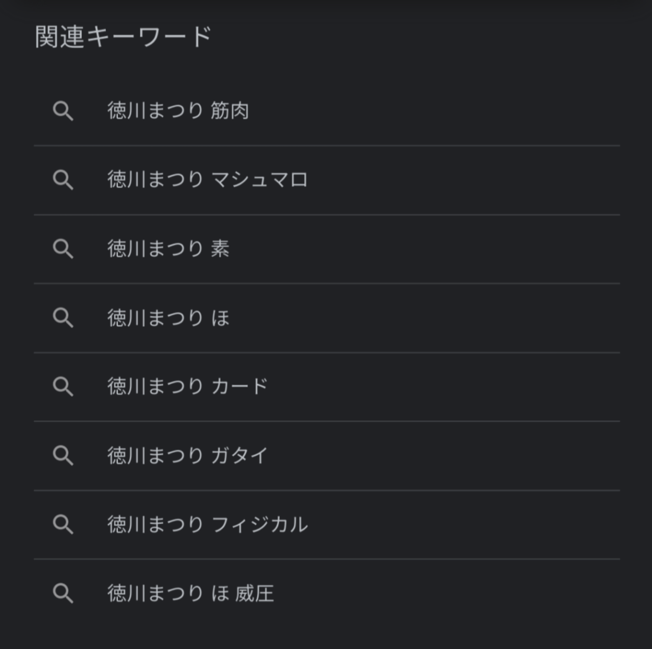Image resolution: width=652 pixels, height=649 pixels.
Task: Click the word 威圧 in last suggestion
Action: tap(254, 593)
